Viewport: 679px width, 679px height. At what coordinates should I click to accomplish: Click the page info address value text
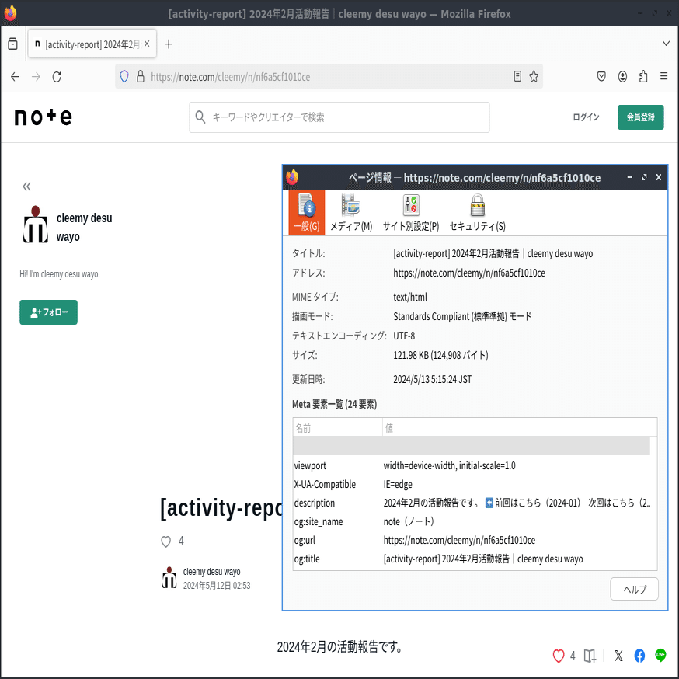469,273
